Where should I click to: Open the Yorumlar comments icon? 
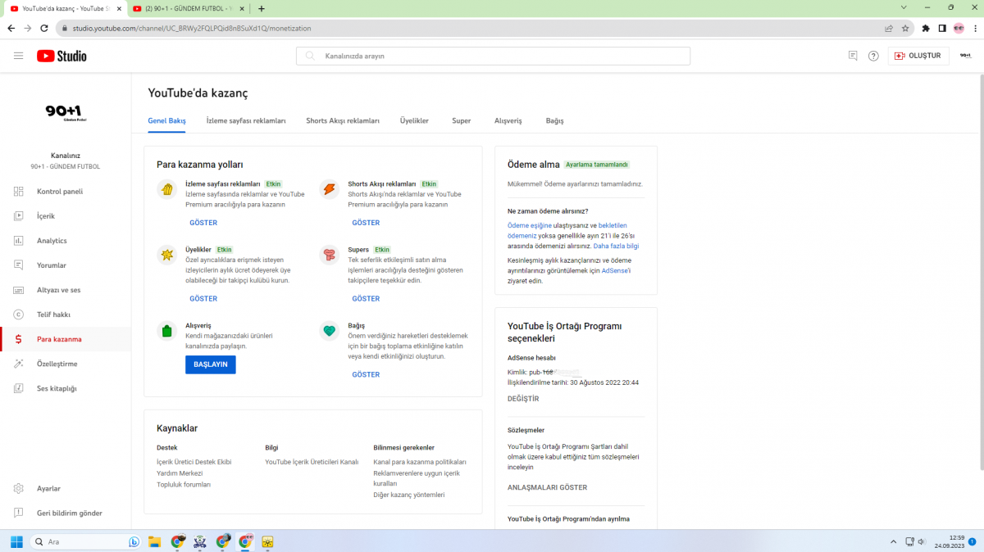coord(18,265)
